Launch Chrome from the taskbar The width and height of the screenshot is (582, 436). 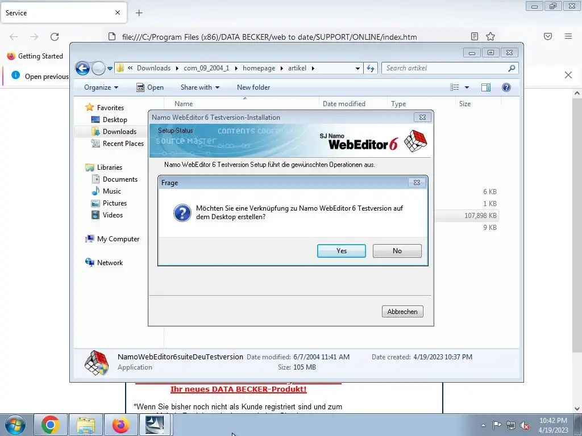click(51, 425)
